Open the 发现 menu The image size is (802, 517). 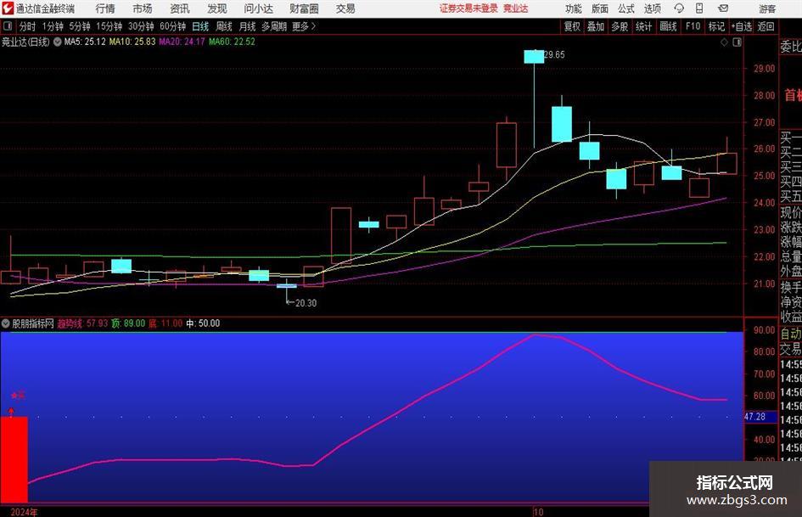[217, 8]
